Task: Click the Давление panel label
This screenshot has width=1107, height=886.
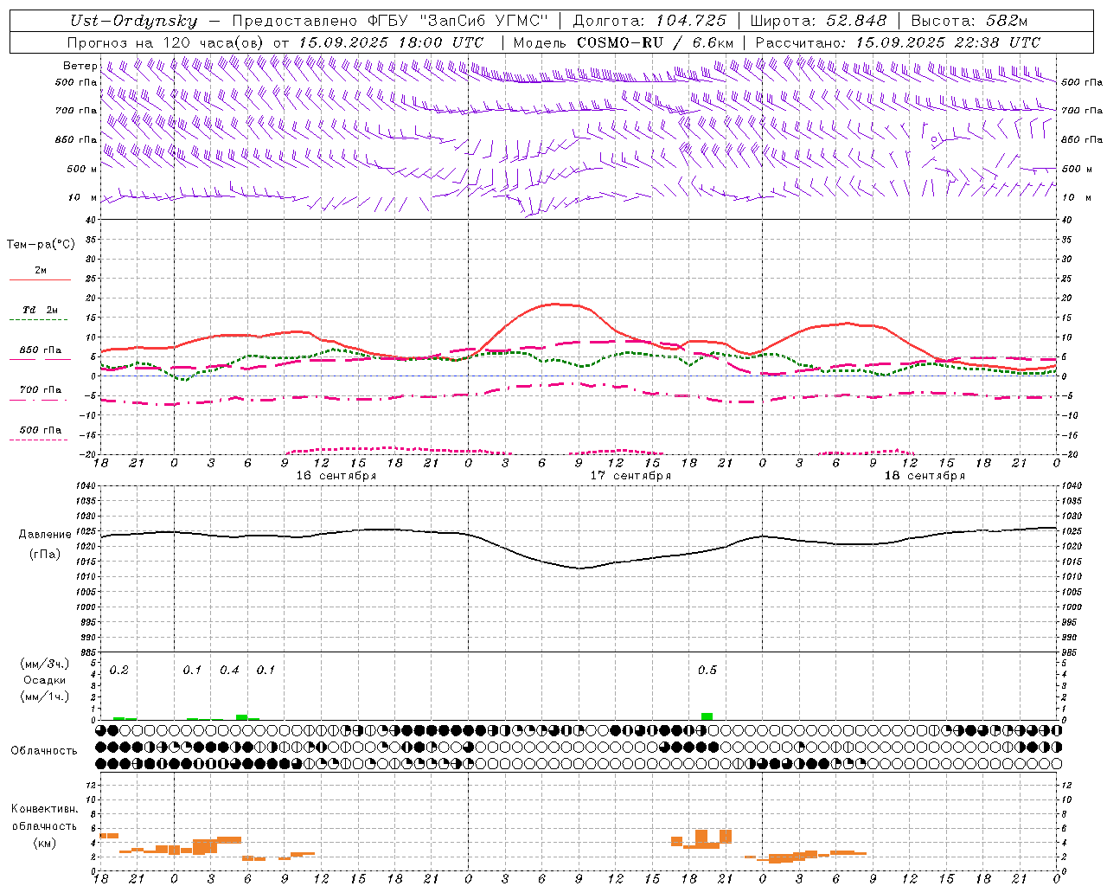Action: pyautogui.click(x=45, y=535)
